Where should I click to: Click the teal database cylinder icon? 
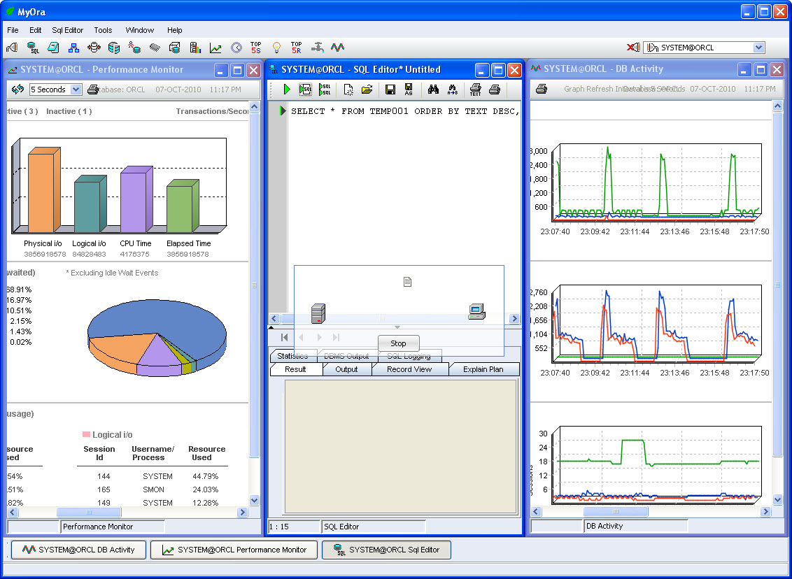pos(114,48)
